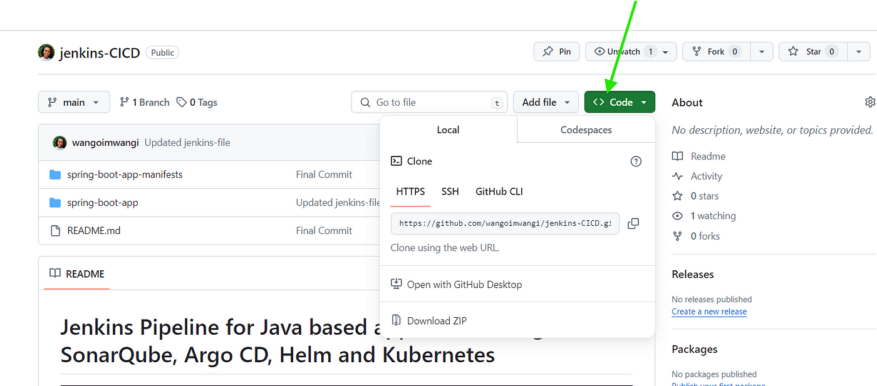Open the clone help question-mark icon

(636, 161)
